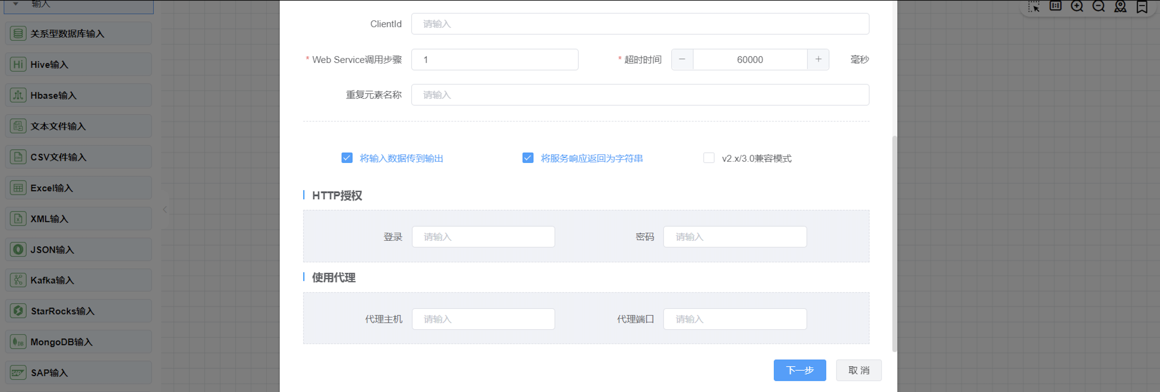
Task: Collapse the left component panel arrow
Action: [x=165, y=210]
